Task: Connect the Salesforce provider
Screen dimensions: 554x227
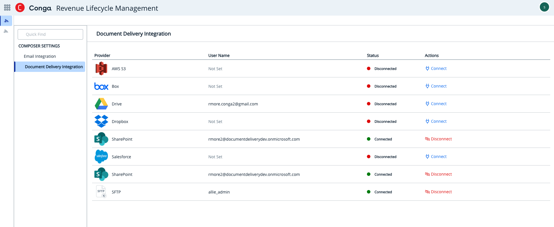Action: 436,157
